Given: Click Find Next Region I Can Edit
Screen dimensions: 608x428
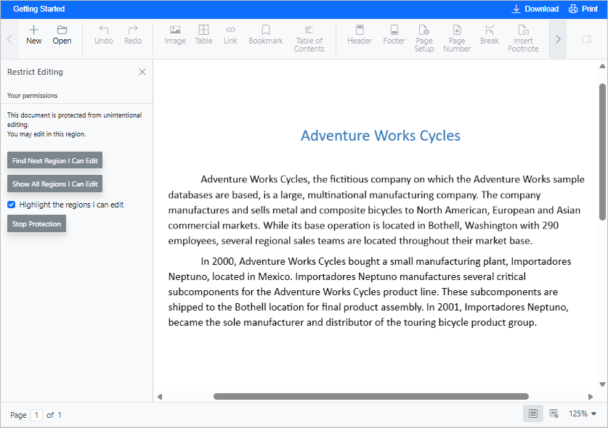Looking at the screenshot, I should coord(54,160).
